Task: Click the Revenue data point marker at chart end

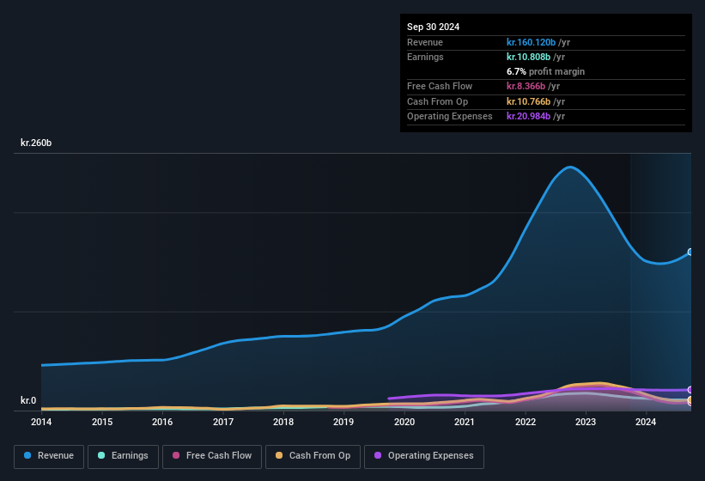Action: pos(690,252)
